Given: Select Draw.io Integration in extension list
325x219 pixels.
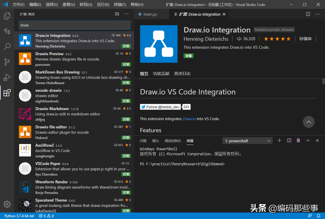Looking at the screenshot, I should click(74, 40).
